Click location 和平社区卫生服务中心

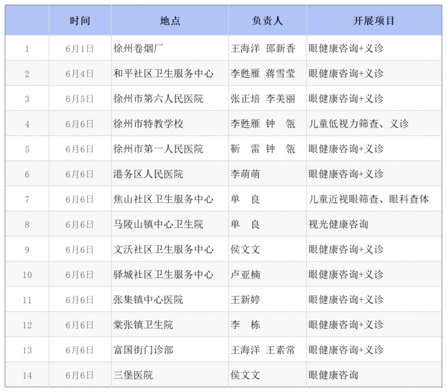click(163, 74)
